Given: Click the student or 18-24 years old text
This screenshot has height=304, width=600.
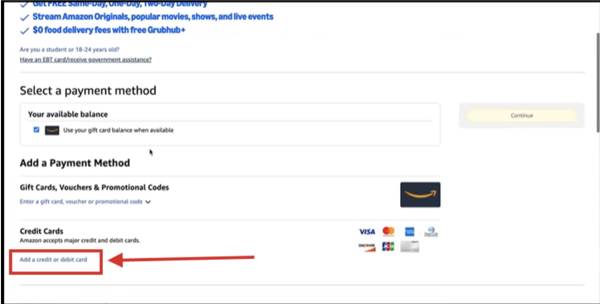Looking at the screenshot, I should coord(70,49).
